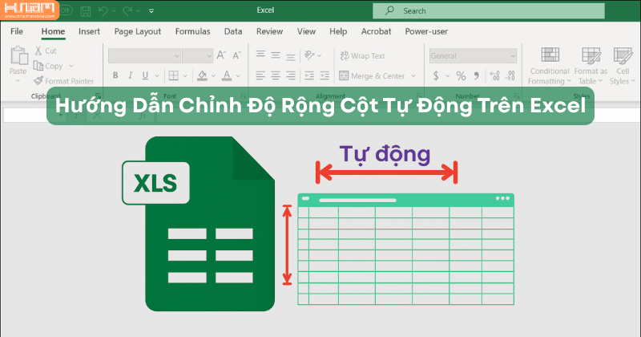Decrease cell indent
The image size is (641, 337).
(309, 75)
